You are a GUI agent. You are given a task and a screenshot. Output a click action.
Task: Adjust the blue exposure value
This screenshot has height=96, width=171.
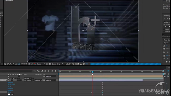tap(87, 64)
